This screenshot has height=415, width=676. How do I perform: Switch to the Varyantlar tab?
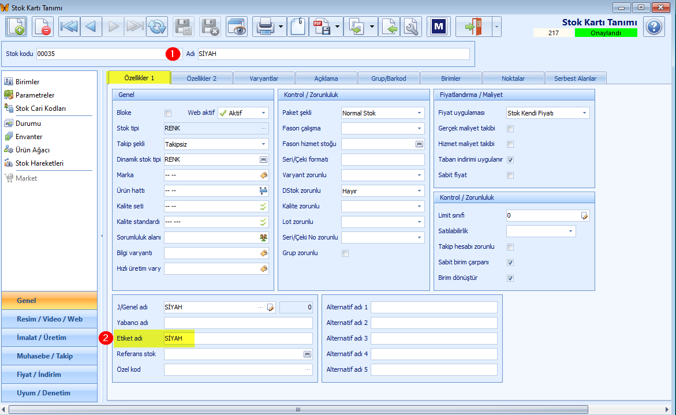tap(264, 78)
